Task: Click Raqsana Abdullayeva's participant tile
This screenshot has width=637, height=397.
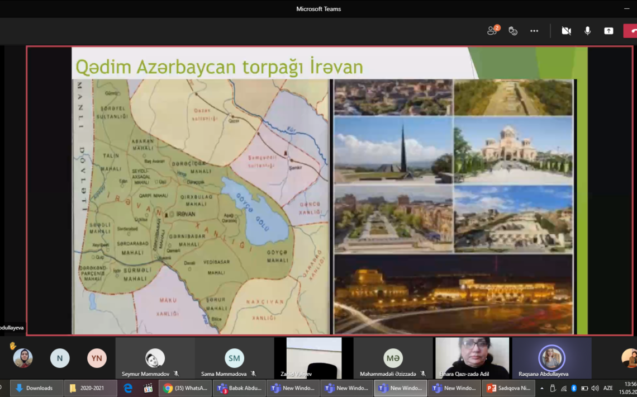Action: [x=552, y=358]
